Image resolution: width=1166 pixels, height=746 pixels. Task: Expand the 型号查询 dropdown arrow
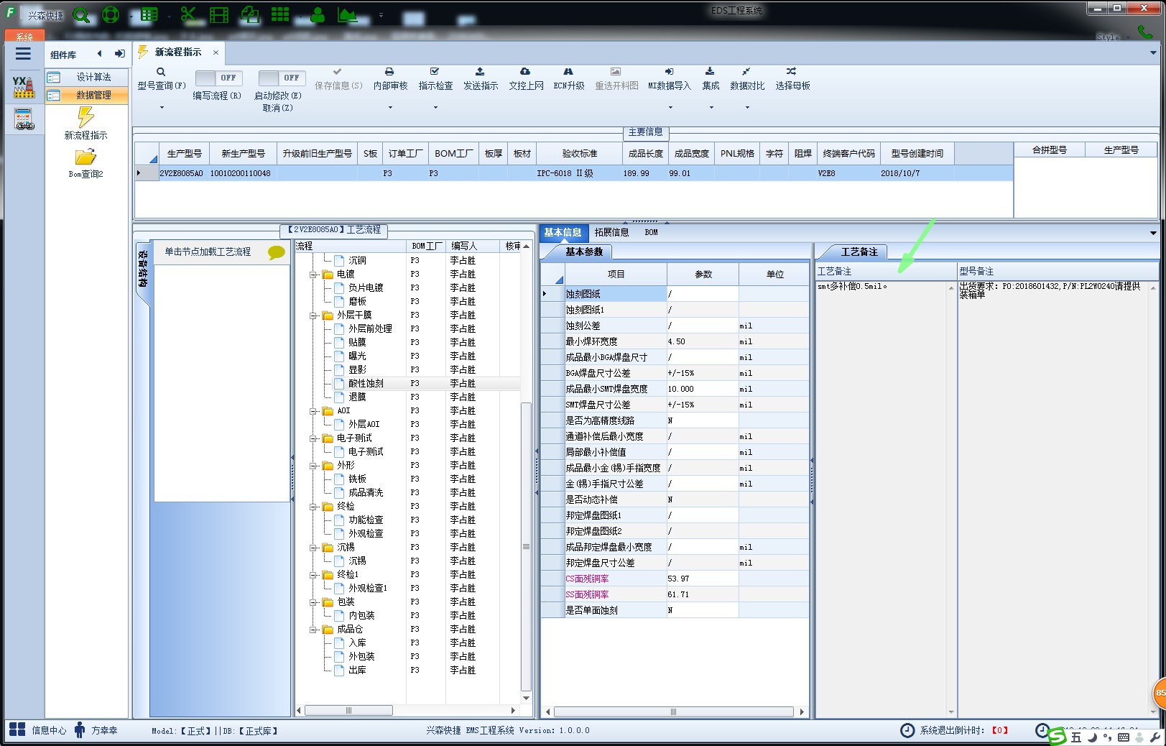pyautogui.click(x=162, y=108)
